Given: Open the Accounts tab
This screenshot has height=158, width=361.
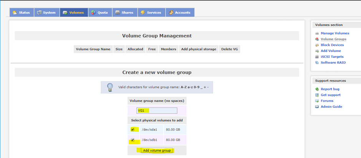Looking at the screenshot, I should [180, 12].
